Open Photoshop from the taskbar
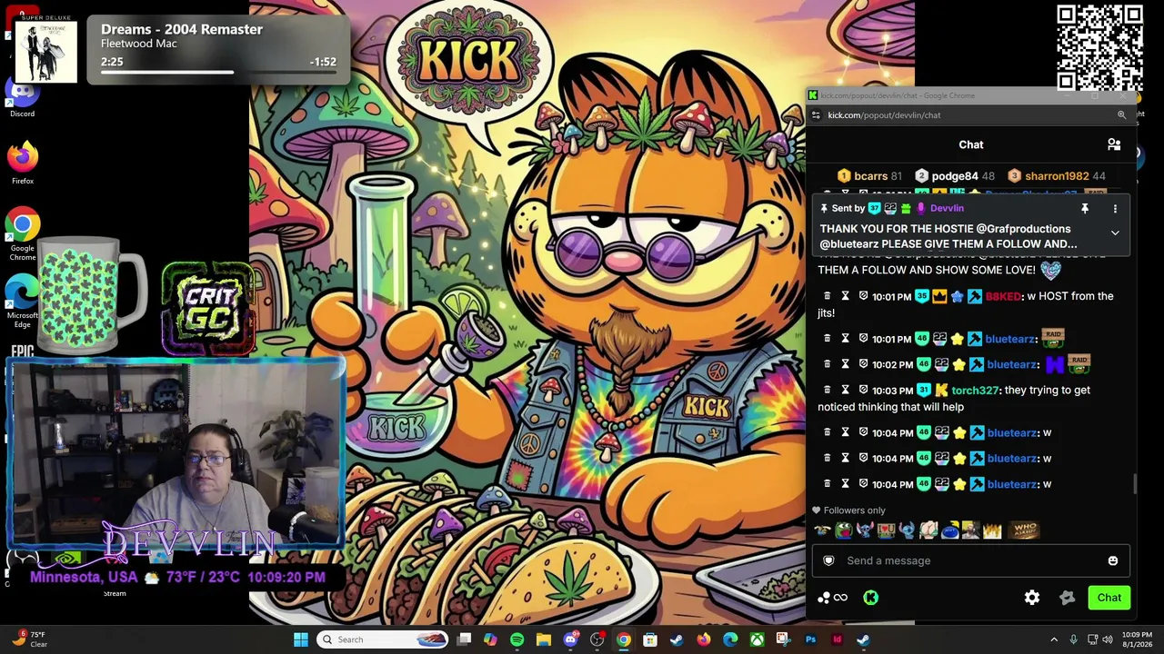1164x654 pixels. point(810,639)
